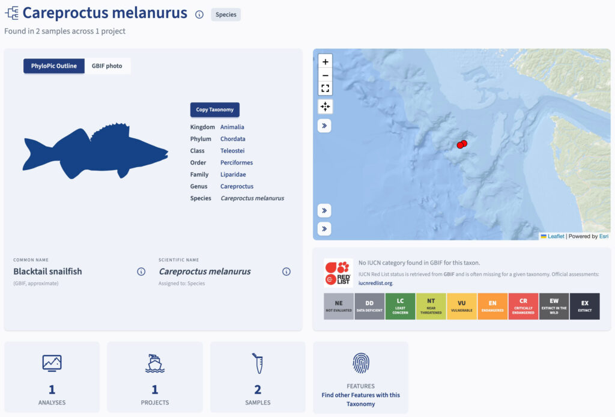Select NE Not Evaluated swatch
This screenshot has width=615, height=417.
339,306
